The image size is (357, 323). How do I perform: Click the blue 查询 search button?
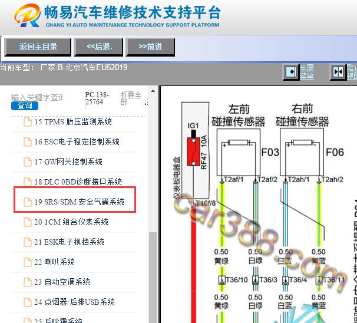[x=25, y=106]
